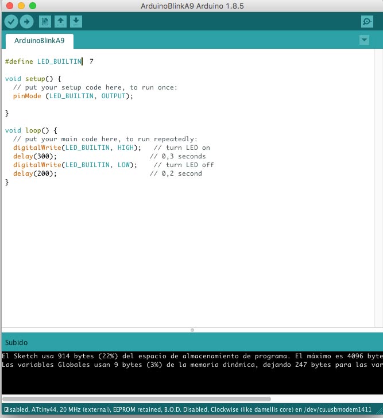This screenshot has height=418, width=383.
Task: Click the "// turn LED off" comment
Action: pyautogui.click(x=184, y=165)
